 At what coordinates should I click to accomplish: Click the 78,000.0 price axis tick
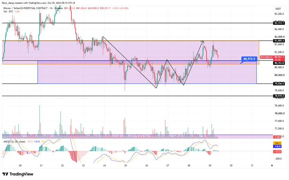pos(279,113)
